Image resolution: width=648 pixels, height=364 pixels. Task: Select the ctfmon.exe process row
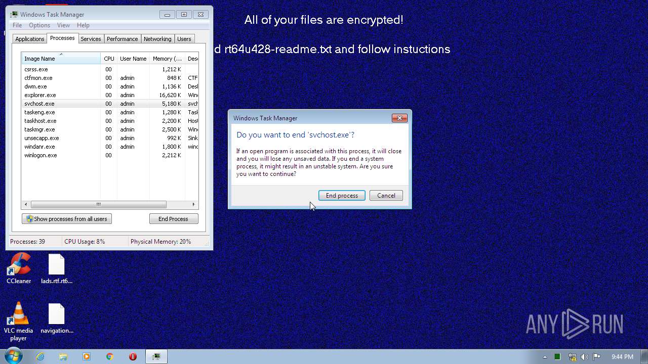pyautogui.click(x=109, y=78)
